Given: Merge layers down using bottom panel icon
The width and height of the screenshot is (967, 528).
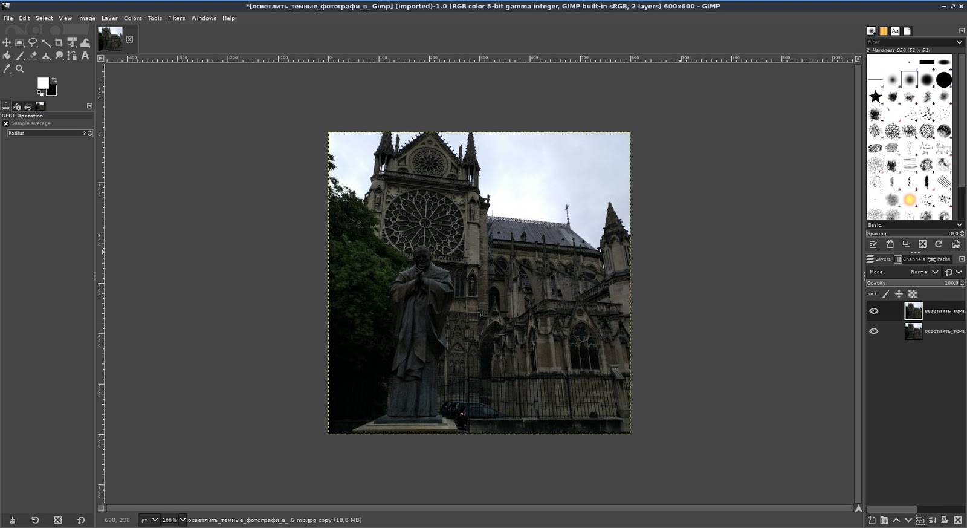Looking at the screenshot, I should pyautogui.click(x=933, y=520).
